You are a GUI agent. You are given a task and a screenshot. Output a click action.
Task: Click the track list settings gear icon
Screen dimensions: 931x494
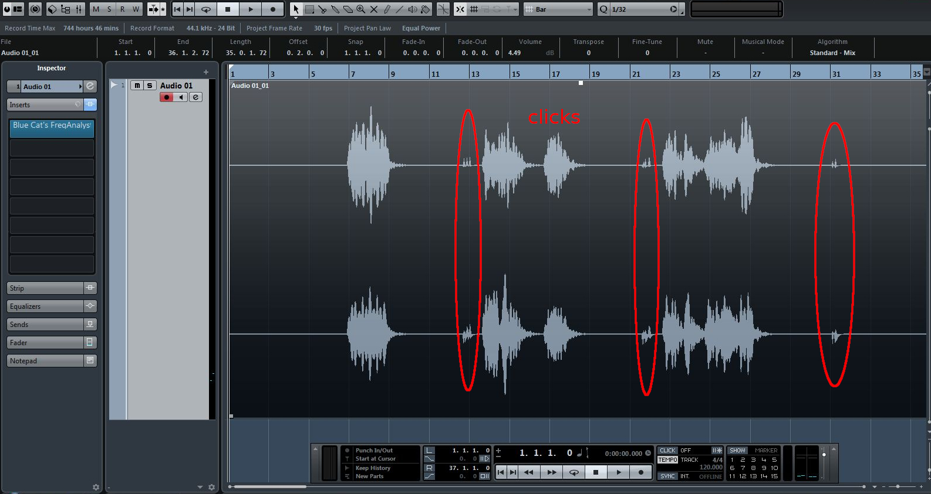click(x=212, y=487)
